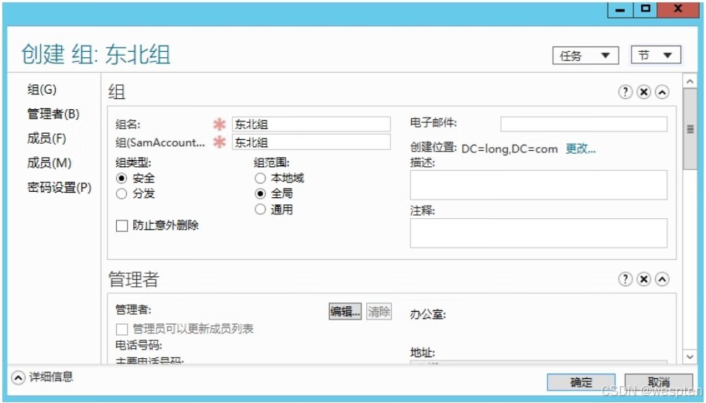Click the 清除 manager button
Viewport: 706px width, 403px height.
coord(379,311)
